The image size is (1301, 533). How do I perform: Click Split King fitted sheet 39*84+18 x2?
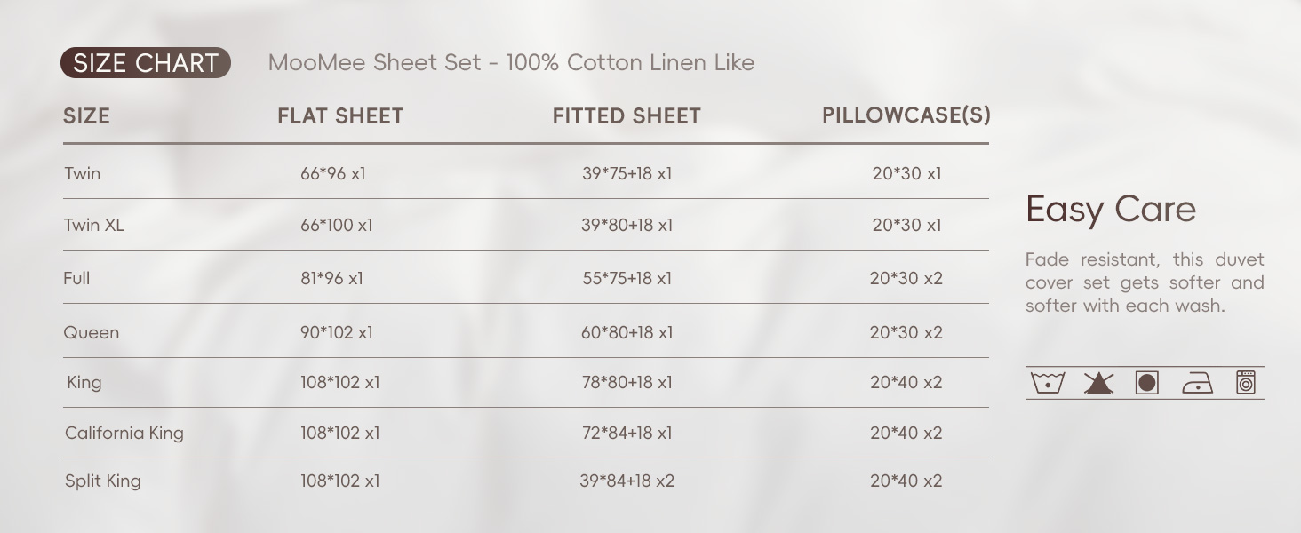coord(627,481)
